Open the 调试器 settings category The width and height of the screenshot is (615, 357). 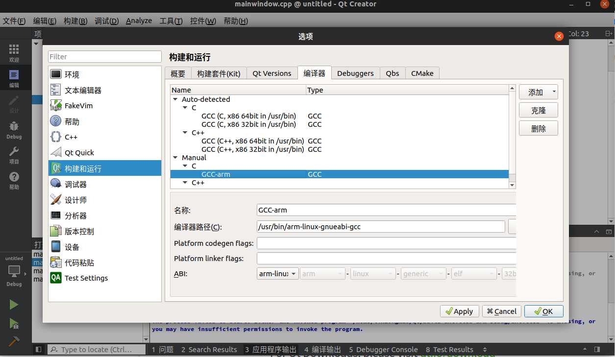(x=105, y=184)
